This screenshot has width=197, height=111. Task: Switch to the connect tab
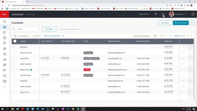pos(30,14)
